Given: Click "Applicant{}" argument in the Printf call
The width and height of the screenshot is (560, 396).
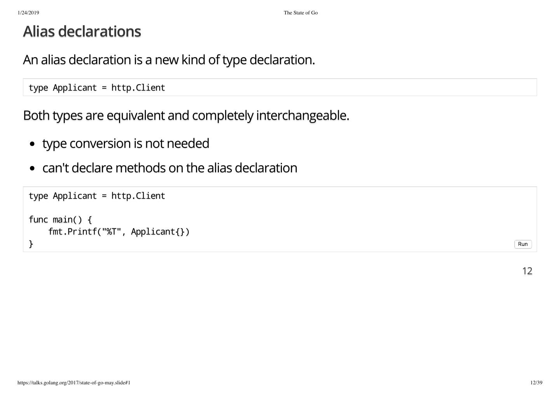Looking at the screenshot, I should pos(157,232).
